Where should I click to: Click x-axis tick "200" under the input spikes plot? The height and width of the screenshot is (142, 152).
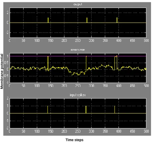64,131
